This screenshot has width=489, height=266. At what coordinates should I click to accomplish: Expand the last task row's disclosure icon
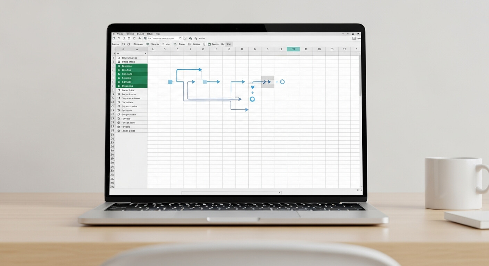[118, 131]
